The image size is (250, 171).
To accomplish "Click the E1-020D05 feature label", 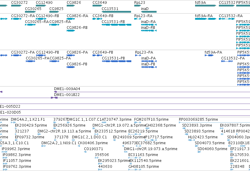I will 10,112.
